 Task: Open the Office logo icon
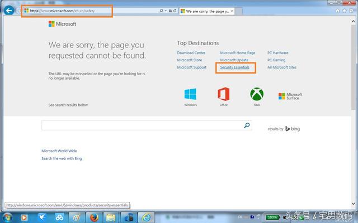[x=224, y=94]
